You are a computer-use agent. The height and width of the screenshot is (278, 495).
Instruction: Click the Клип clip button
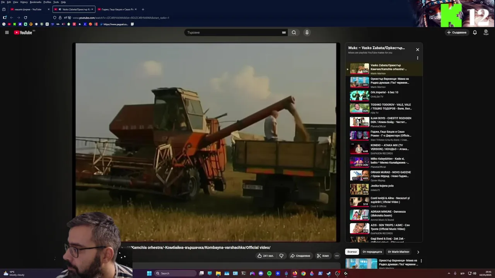(323, 256)
